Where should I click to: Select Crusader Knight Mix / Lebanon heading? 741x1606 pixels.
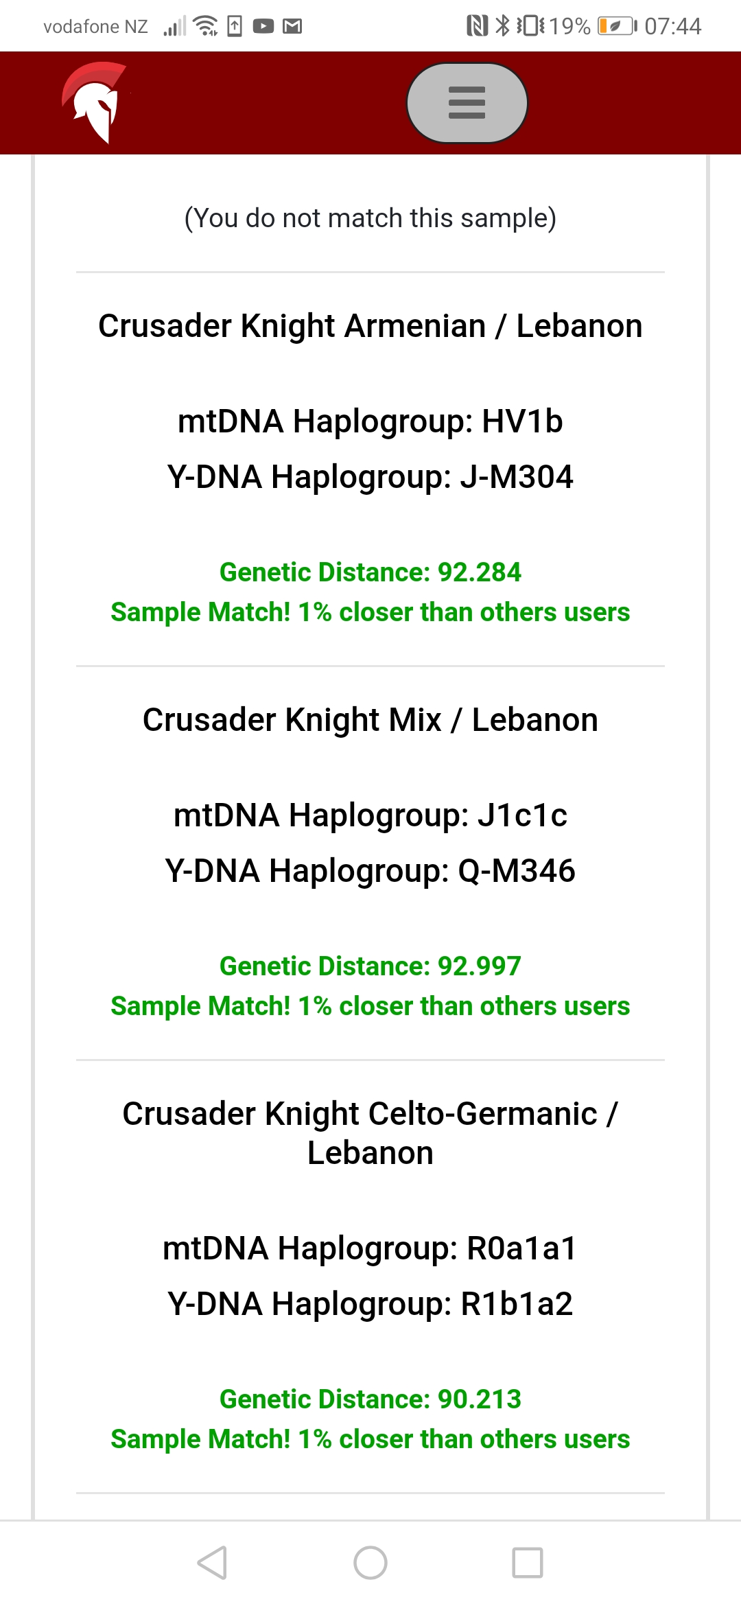[370, 720]
